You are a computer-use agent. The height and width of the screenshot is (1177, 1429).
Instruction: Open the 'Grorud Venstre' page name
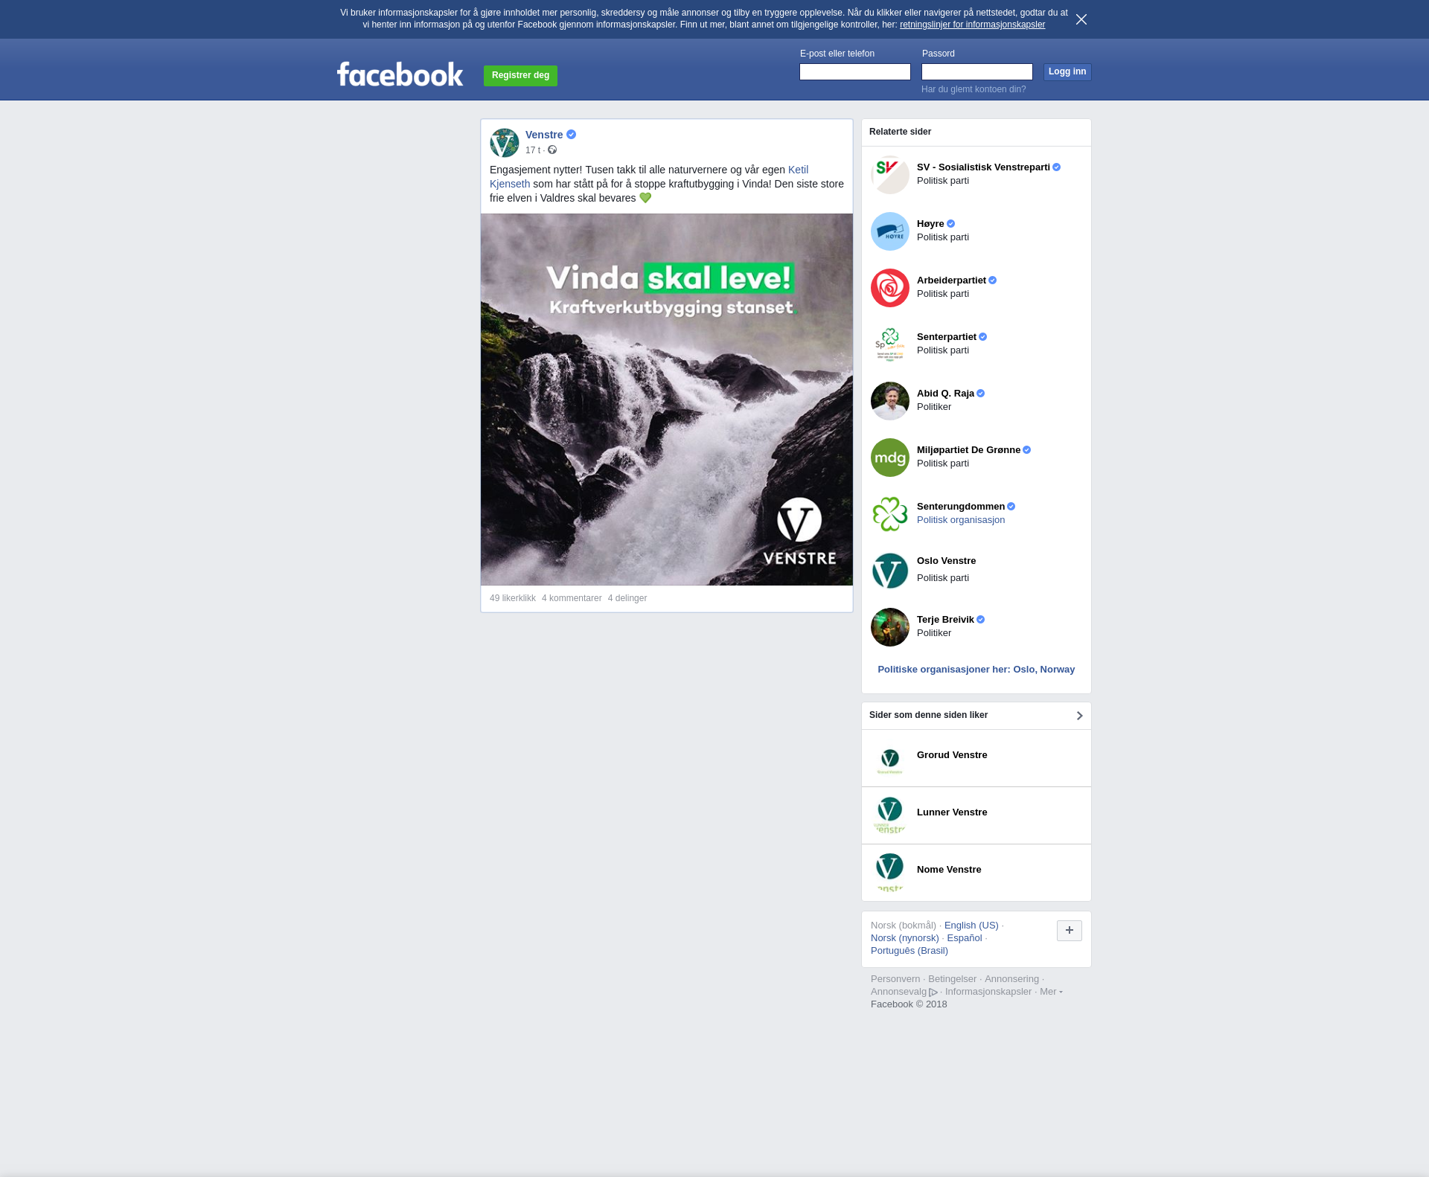952,755
